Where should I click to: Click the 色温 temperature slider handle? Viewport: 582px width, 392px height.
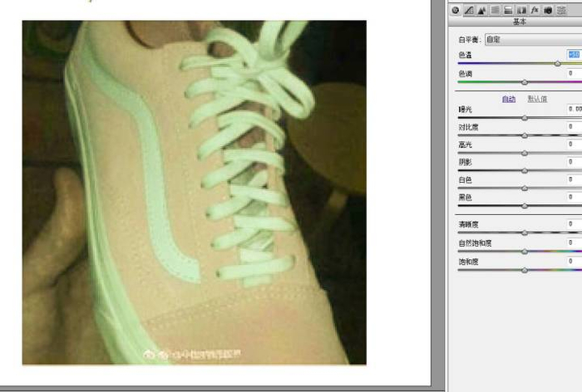pos(558,64)
